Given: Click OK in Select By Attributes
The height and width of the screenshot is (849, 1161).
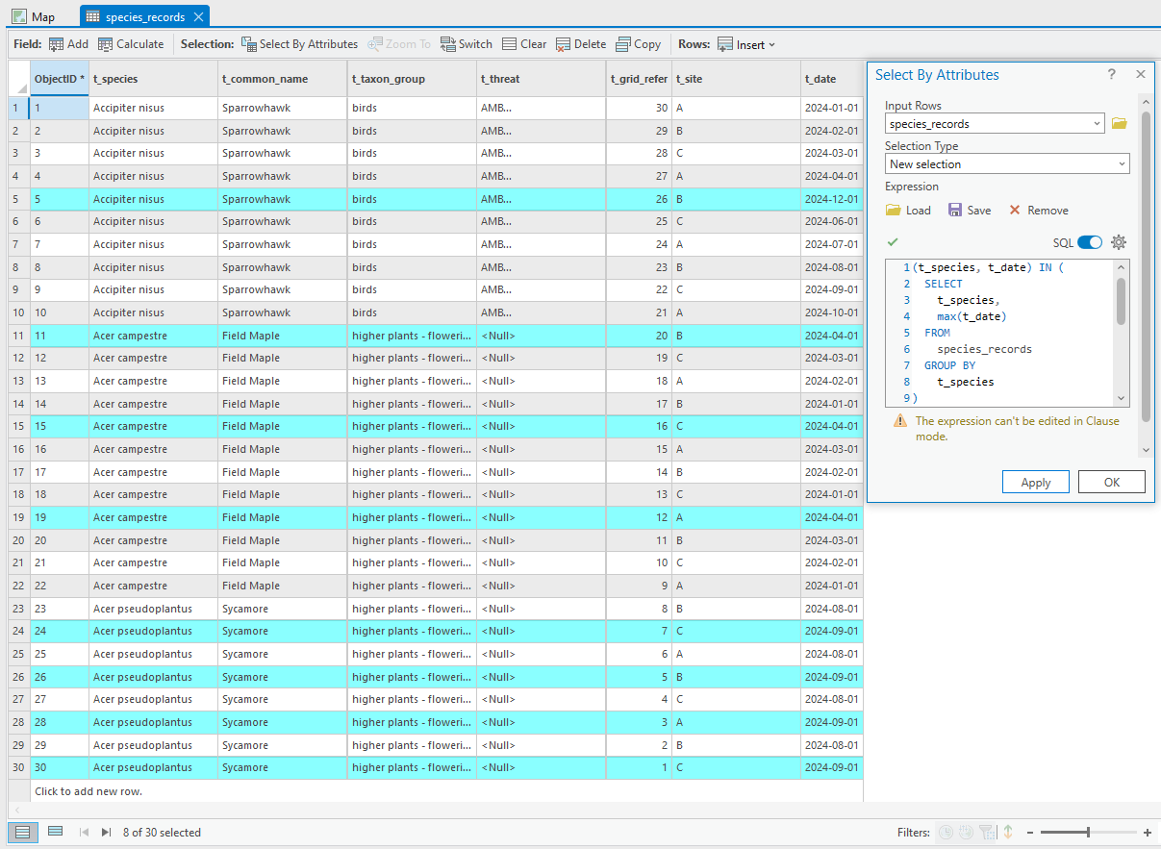Looking at the screenshot, I should [x=1111, y=483].
